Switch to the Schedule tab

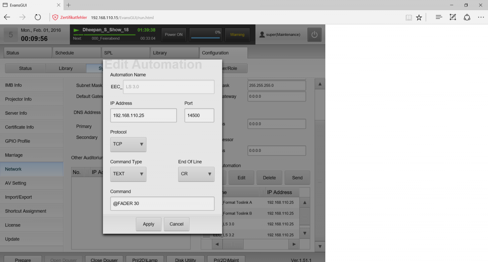[x=76, y=53]
